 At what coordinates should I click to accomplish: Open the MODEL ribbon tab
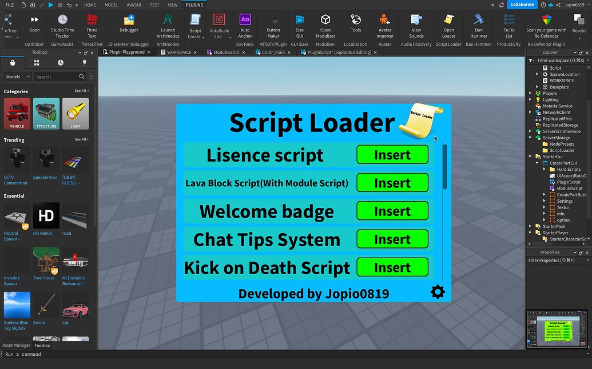pos(112,5)
